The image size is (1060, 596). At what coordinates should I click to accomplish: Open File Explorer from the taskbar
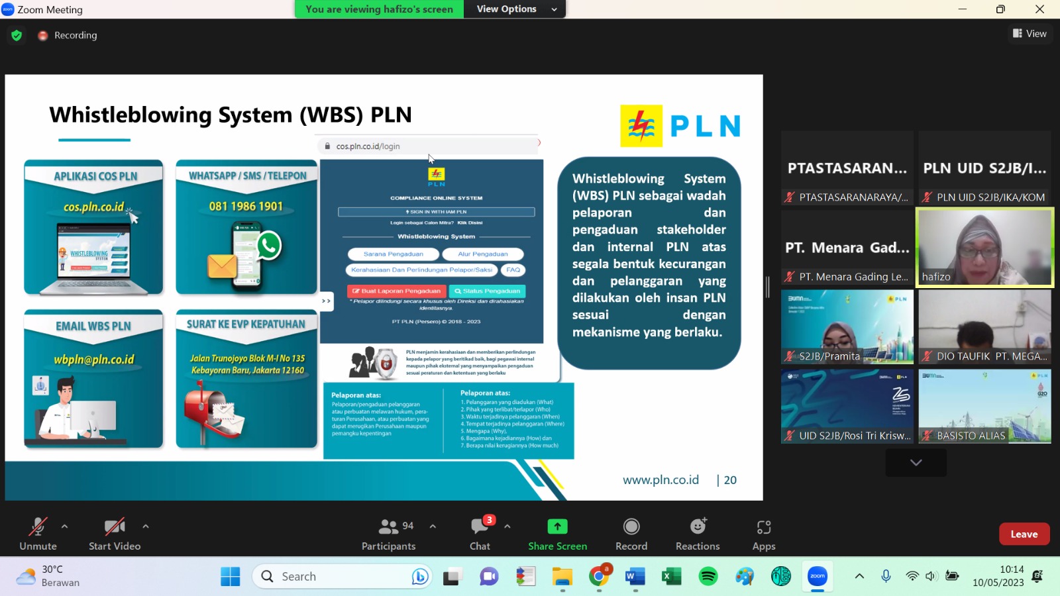[x=562, y=577]
